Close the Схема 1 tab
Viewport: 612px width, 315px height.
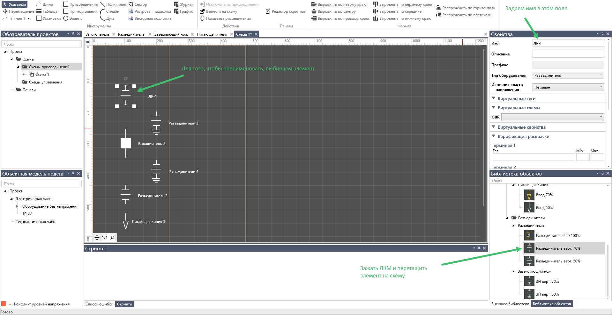tap(256, 34)
